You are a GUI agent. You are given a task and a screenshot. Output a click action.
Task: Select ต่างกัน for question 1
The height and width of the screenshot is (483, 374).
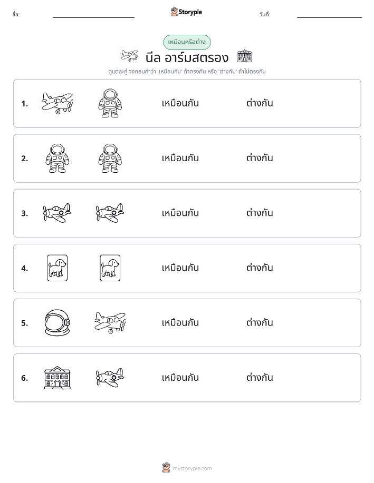[260, 103]
